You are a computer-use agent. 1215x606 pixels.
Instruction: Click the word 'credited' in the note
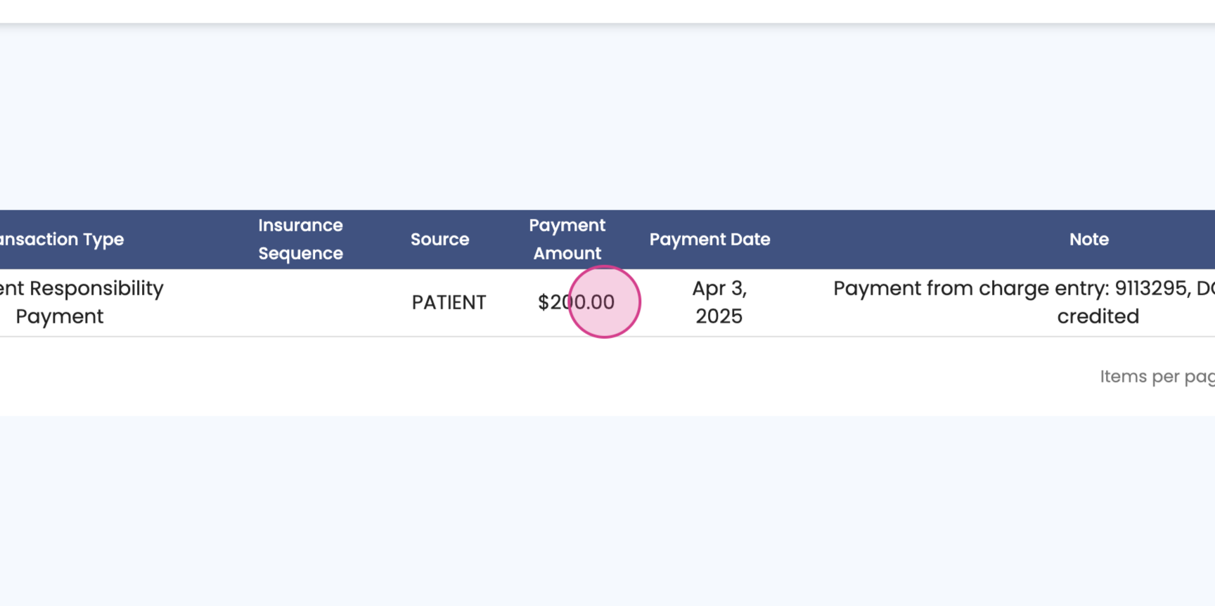point(1098,316)
